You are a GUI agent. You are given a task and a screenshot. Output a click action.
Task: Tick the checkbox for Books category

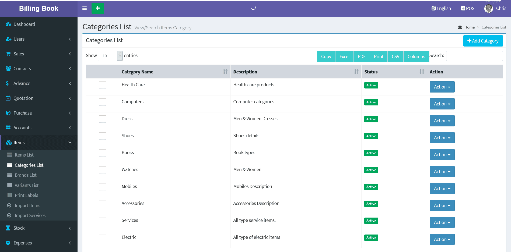102,153
